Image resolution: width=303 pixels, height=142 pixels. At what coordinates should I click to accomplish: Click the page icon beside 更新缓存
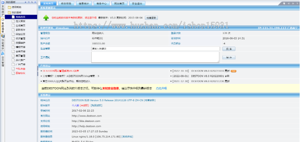tap(13, 30)
